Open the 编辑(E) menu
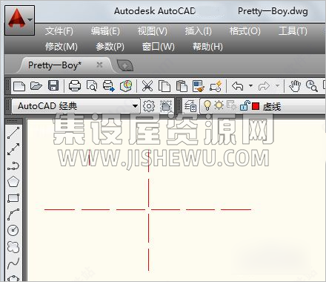 point(105,31)
